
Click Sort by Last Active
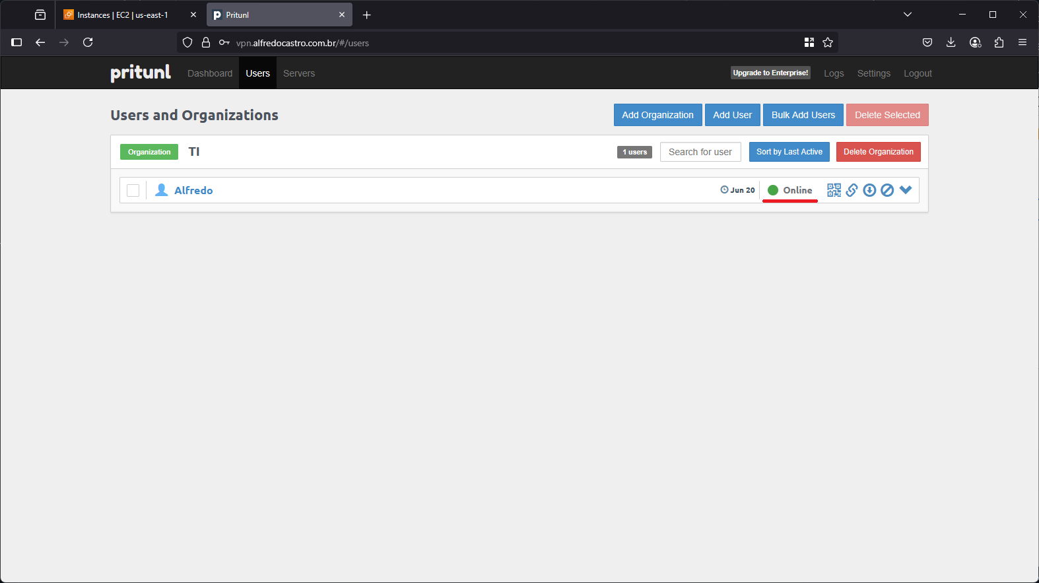(789, 152)
